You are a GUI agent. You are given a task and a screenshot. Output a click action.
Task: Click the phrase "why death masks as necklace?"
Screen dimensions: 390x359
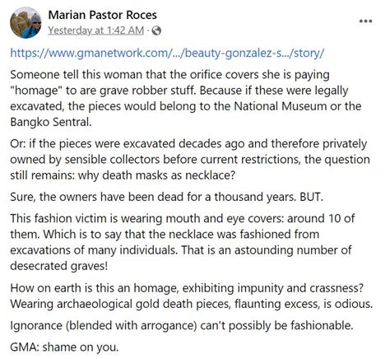pyautogui.click(x=156, y=175)
